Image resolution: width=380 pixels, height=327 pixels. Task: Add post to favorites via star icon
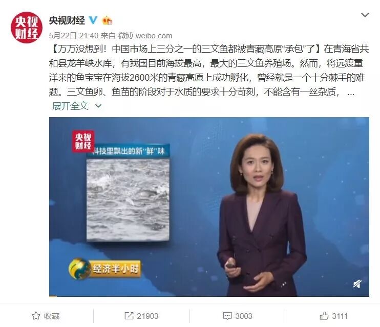(x=36, y=316)
